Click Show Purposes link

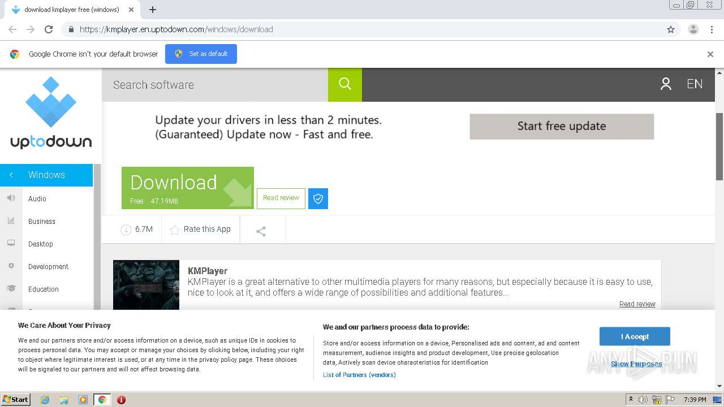tap(636, 364)
